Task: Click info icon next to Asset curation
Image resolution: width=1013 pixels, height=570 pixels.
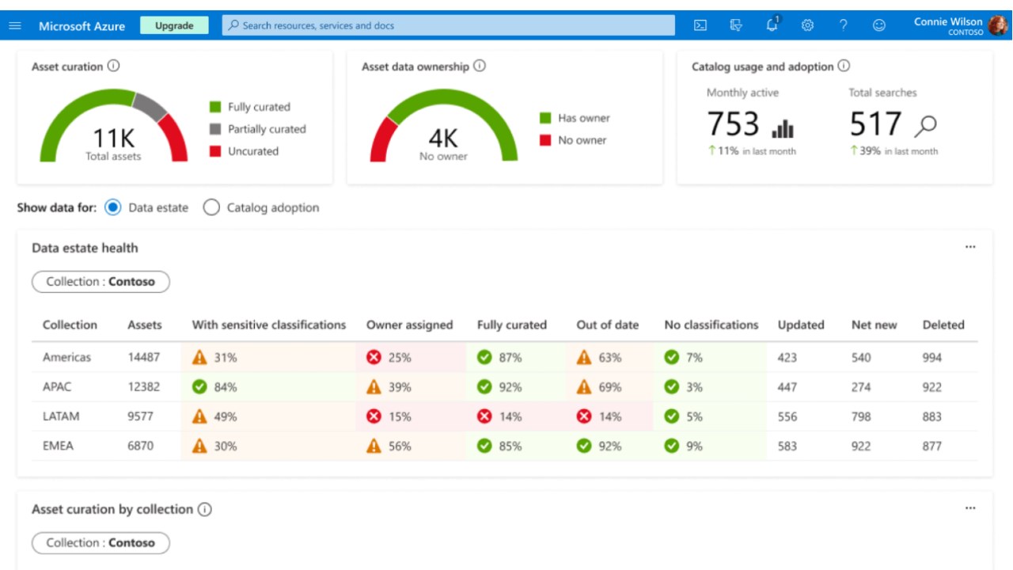Action: [113, 66]
